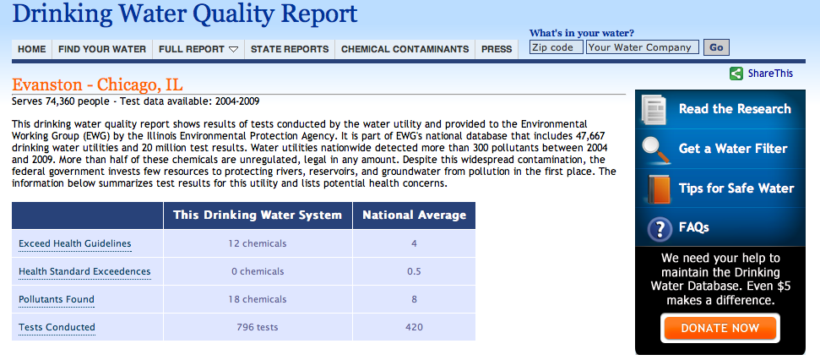Image resolution: width=820 pixels, height=360 pixels.
Task: Click the Tests Conducted link
Action: tap(57, 328)
